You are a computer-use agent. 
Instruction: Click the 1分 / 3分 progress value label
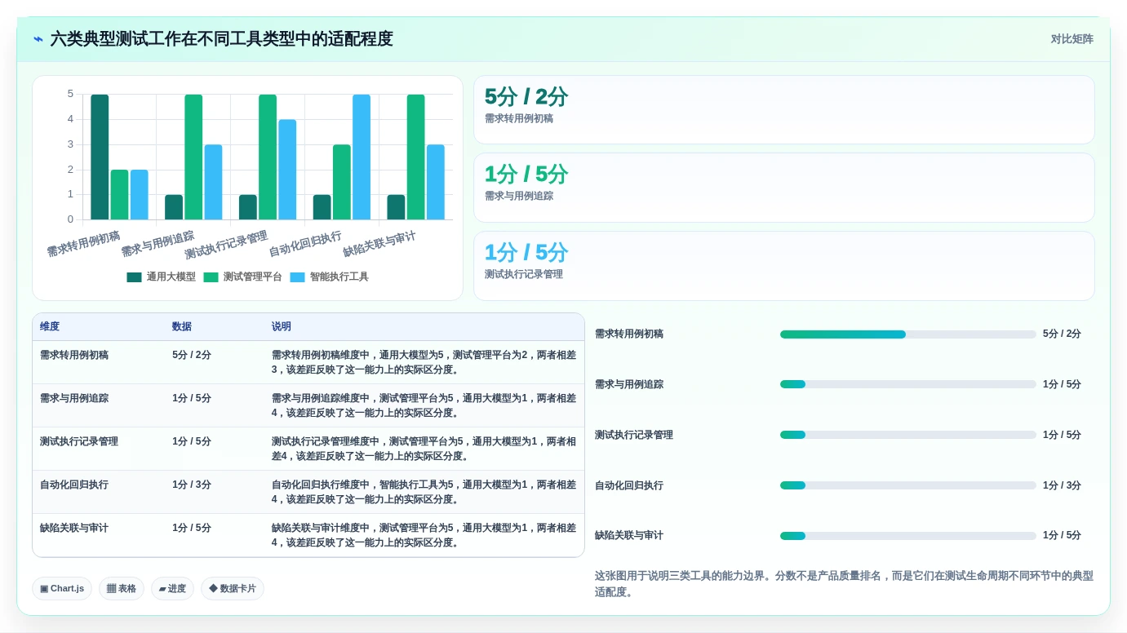click(x=1062, y=485)
